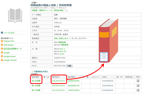Open 国立国会図書館サーチ link
This screenshot has width=143, height=95.
[x=13, y=49]
